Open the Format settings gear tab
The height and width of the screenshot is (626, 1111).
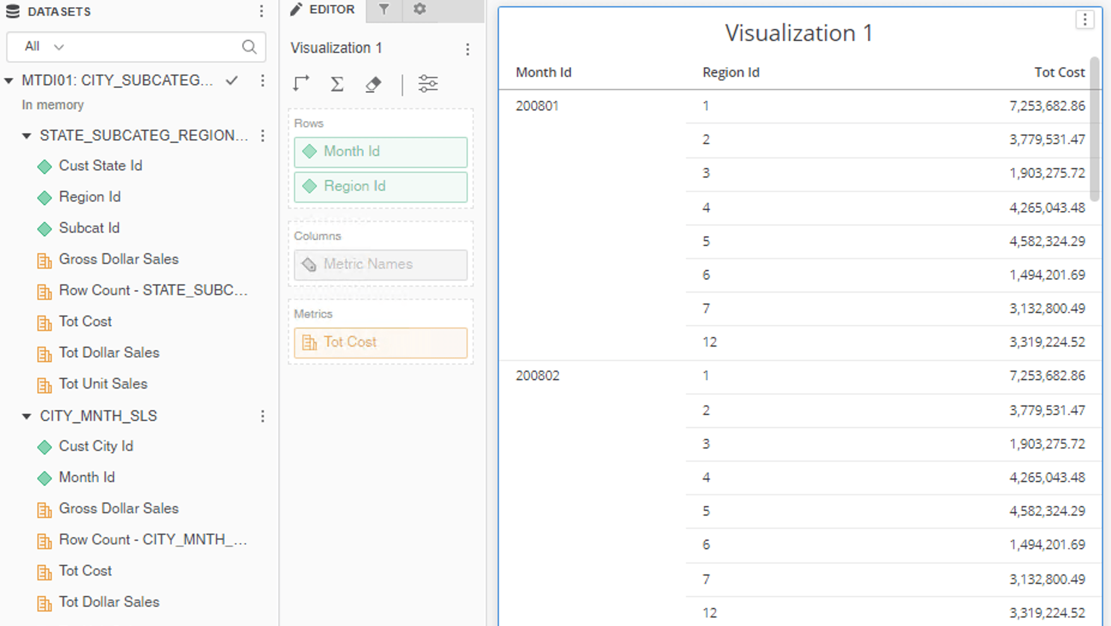pyautogui.click(x=420, y=10)
